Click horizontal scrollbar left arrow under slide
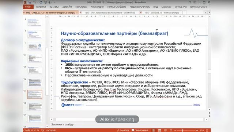 (51, 120)
